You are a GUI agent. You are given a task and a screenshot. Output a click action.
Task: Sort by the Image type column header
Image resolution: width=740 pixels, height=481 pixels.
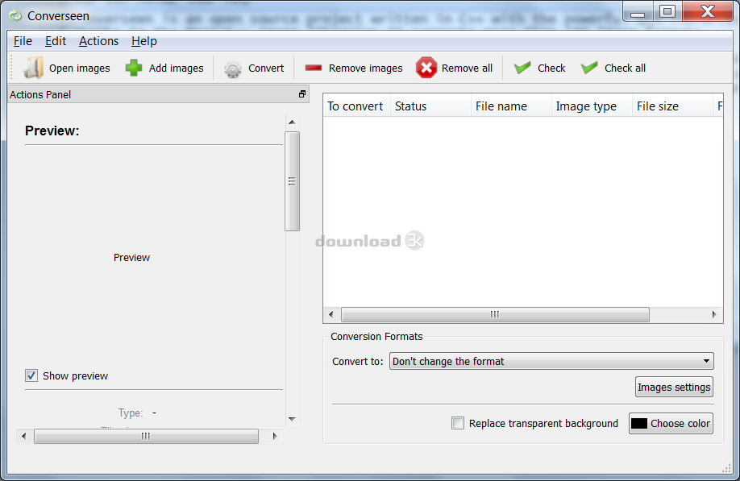(592, 106)
